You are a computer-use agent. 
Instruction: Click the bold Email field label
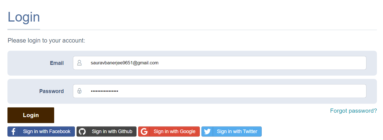click(57, 63)
